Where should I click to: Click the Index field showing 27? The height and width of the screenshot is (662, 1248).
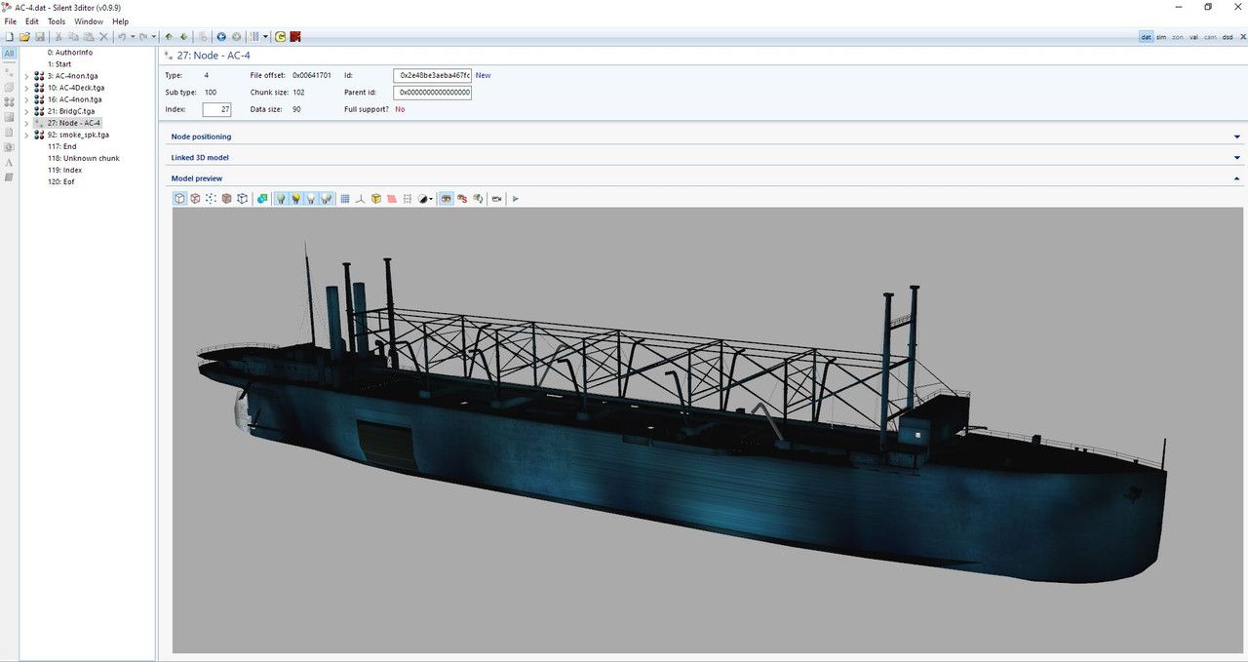click(216, 109)
